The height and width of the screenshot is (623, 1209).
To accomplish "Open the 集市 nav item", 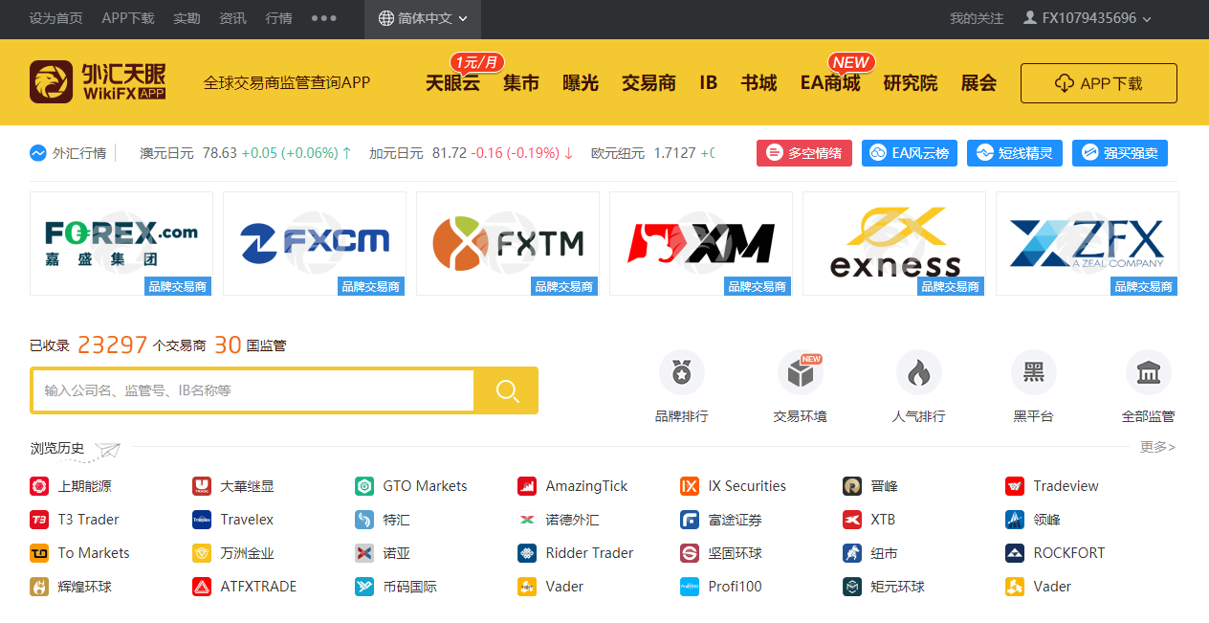I will pyautogui.click(x=521, y=83).
